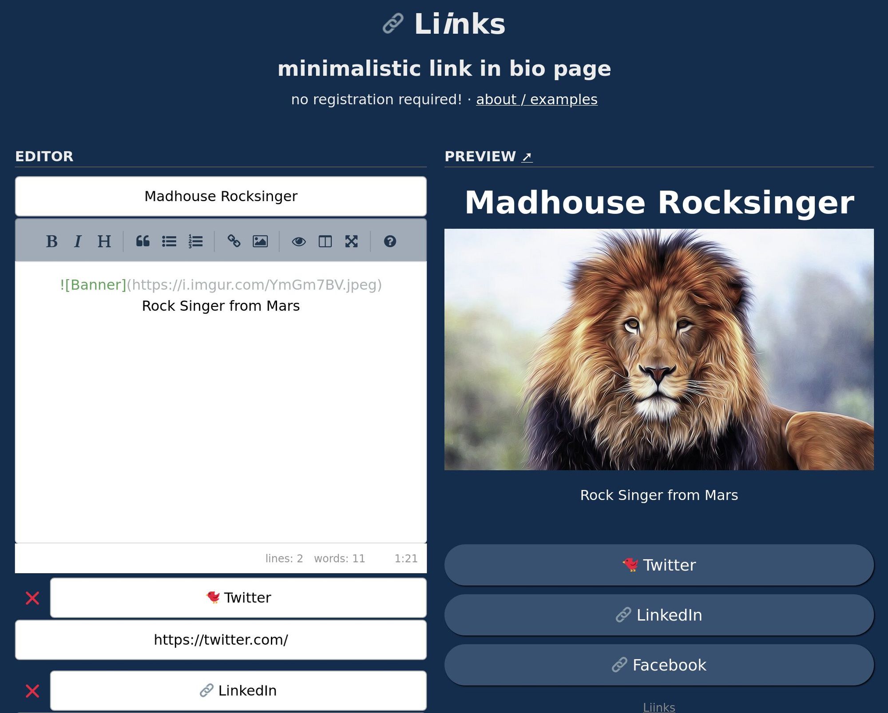Apply bold formatting in the editor

pyautogui.click(x=53, y=242)
